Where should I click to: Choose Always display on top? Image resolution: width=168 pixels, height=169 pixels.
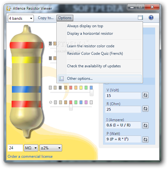pyautogui.click(x=85, y=26)
